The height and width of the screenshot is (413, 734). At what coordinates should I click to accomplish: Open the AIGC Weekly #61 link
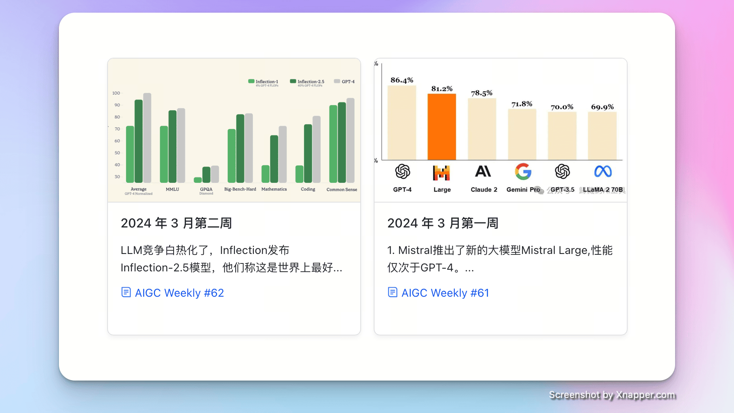pyautogui.click(x=445, y=293)
